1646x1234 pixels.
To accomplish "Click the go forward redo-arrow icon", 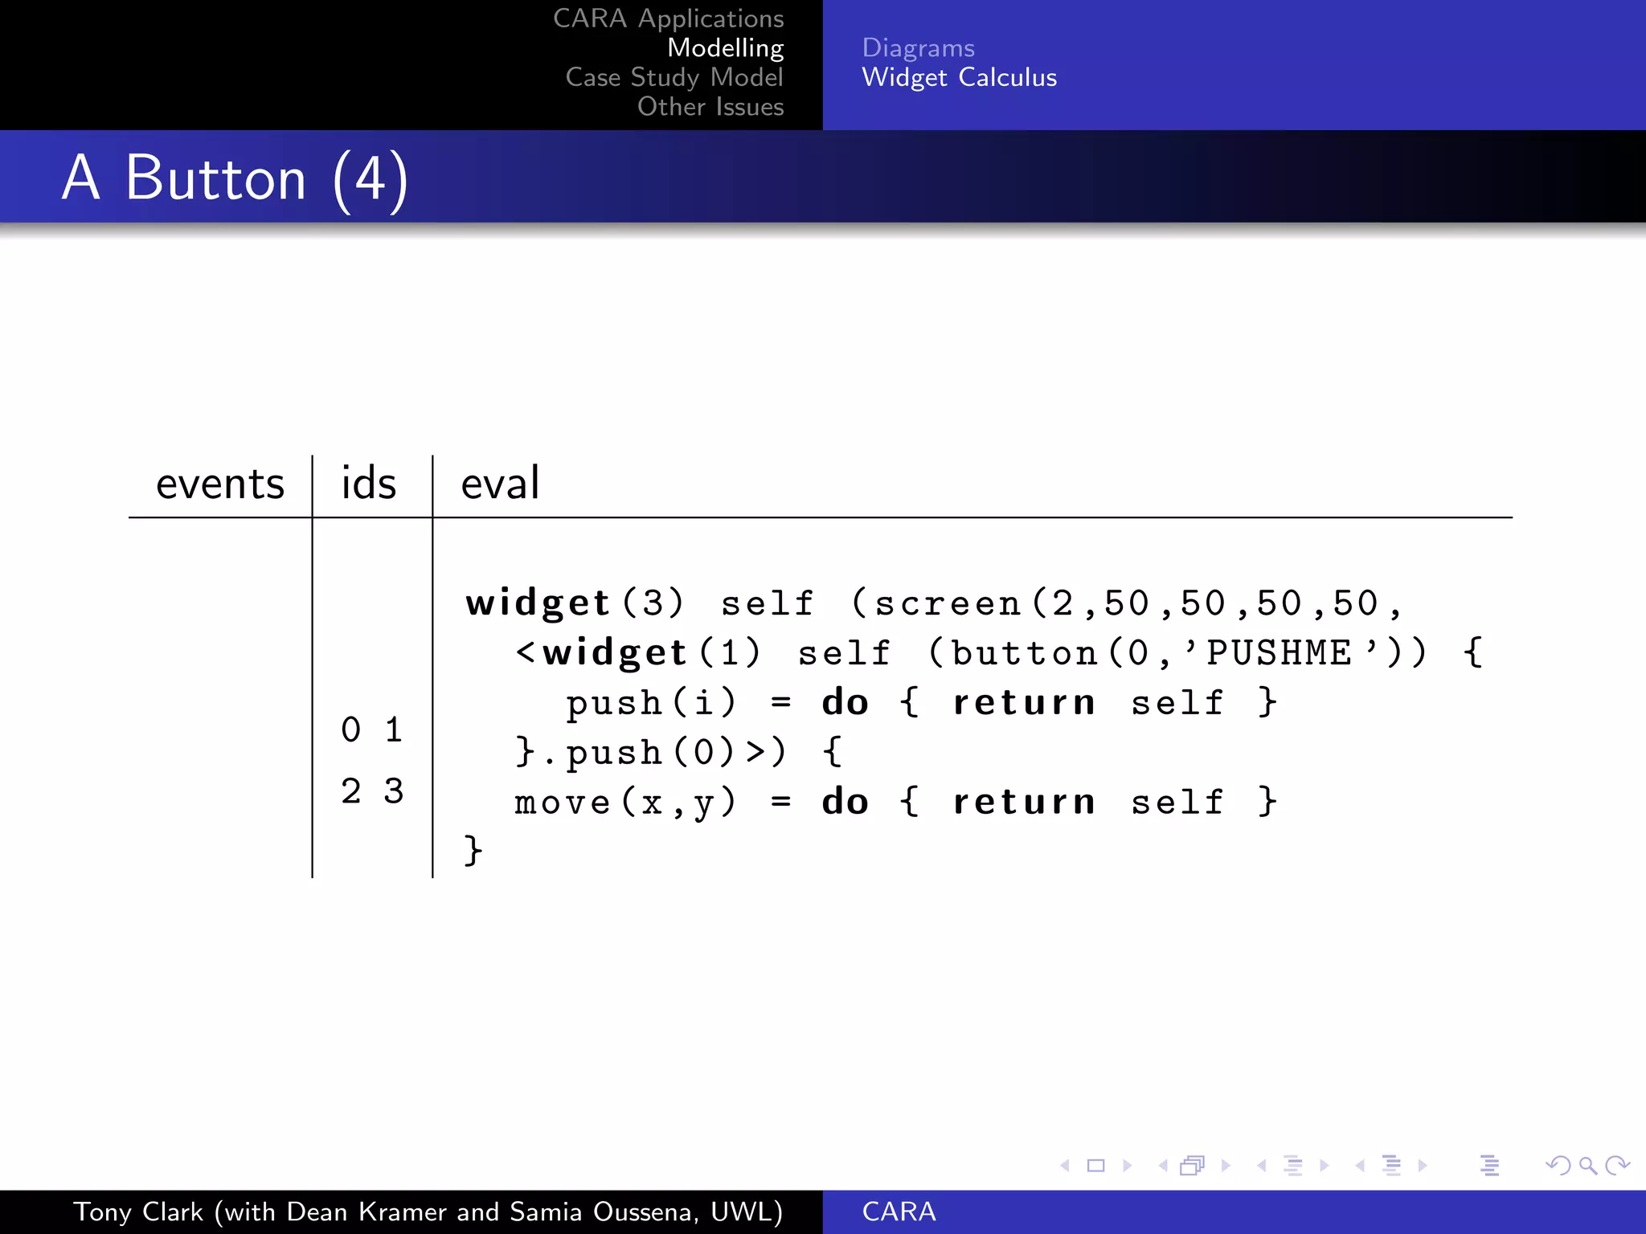I will 1617,1165.
